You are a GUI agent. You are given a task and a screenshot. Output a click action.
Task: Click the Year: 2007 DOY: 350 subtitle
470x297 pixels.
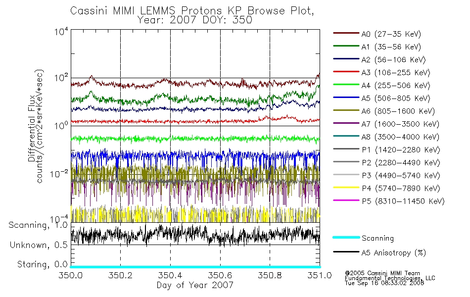coord(194,20)
